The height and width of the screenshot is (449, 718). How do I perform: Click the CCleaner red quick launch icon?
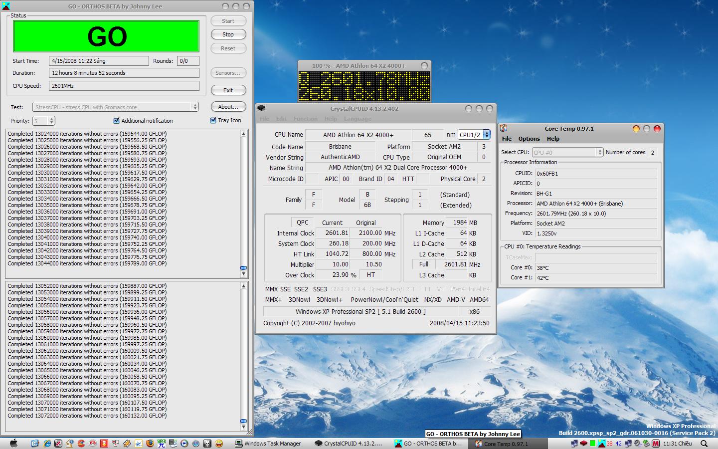coord(81,444)
